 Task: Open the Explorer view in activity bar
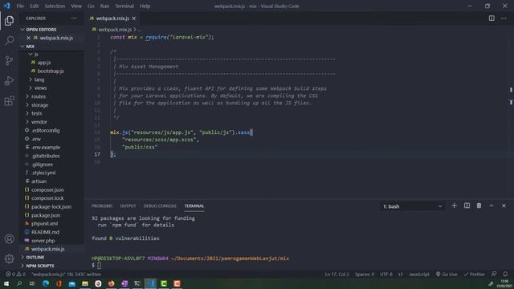click(9, 21)
